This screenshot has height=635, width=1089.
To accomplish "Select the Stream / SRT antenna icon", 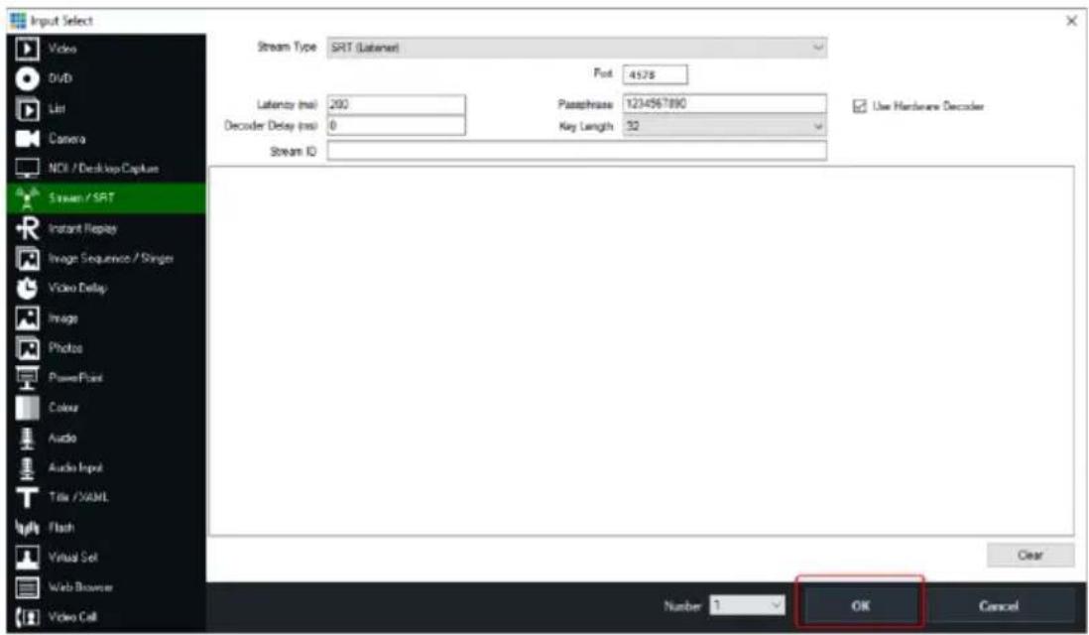I will click(27, 198).
